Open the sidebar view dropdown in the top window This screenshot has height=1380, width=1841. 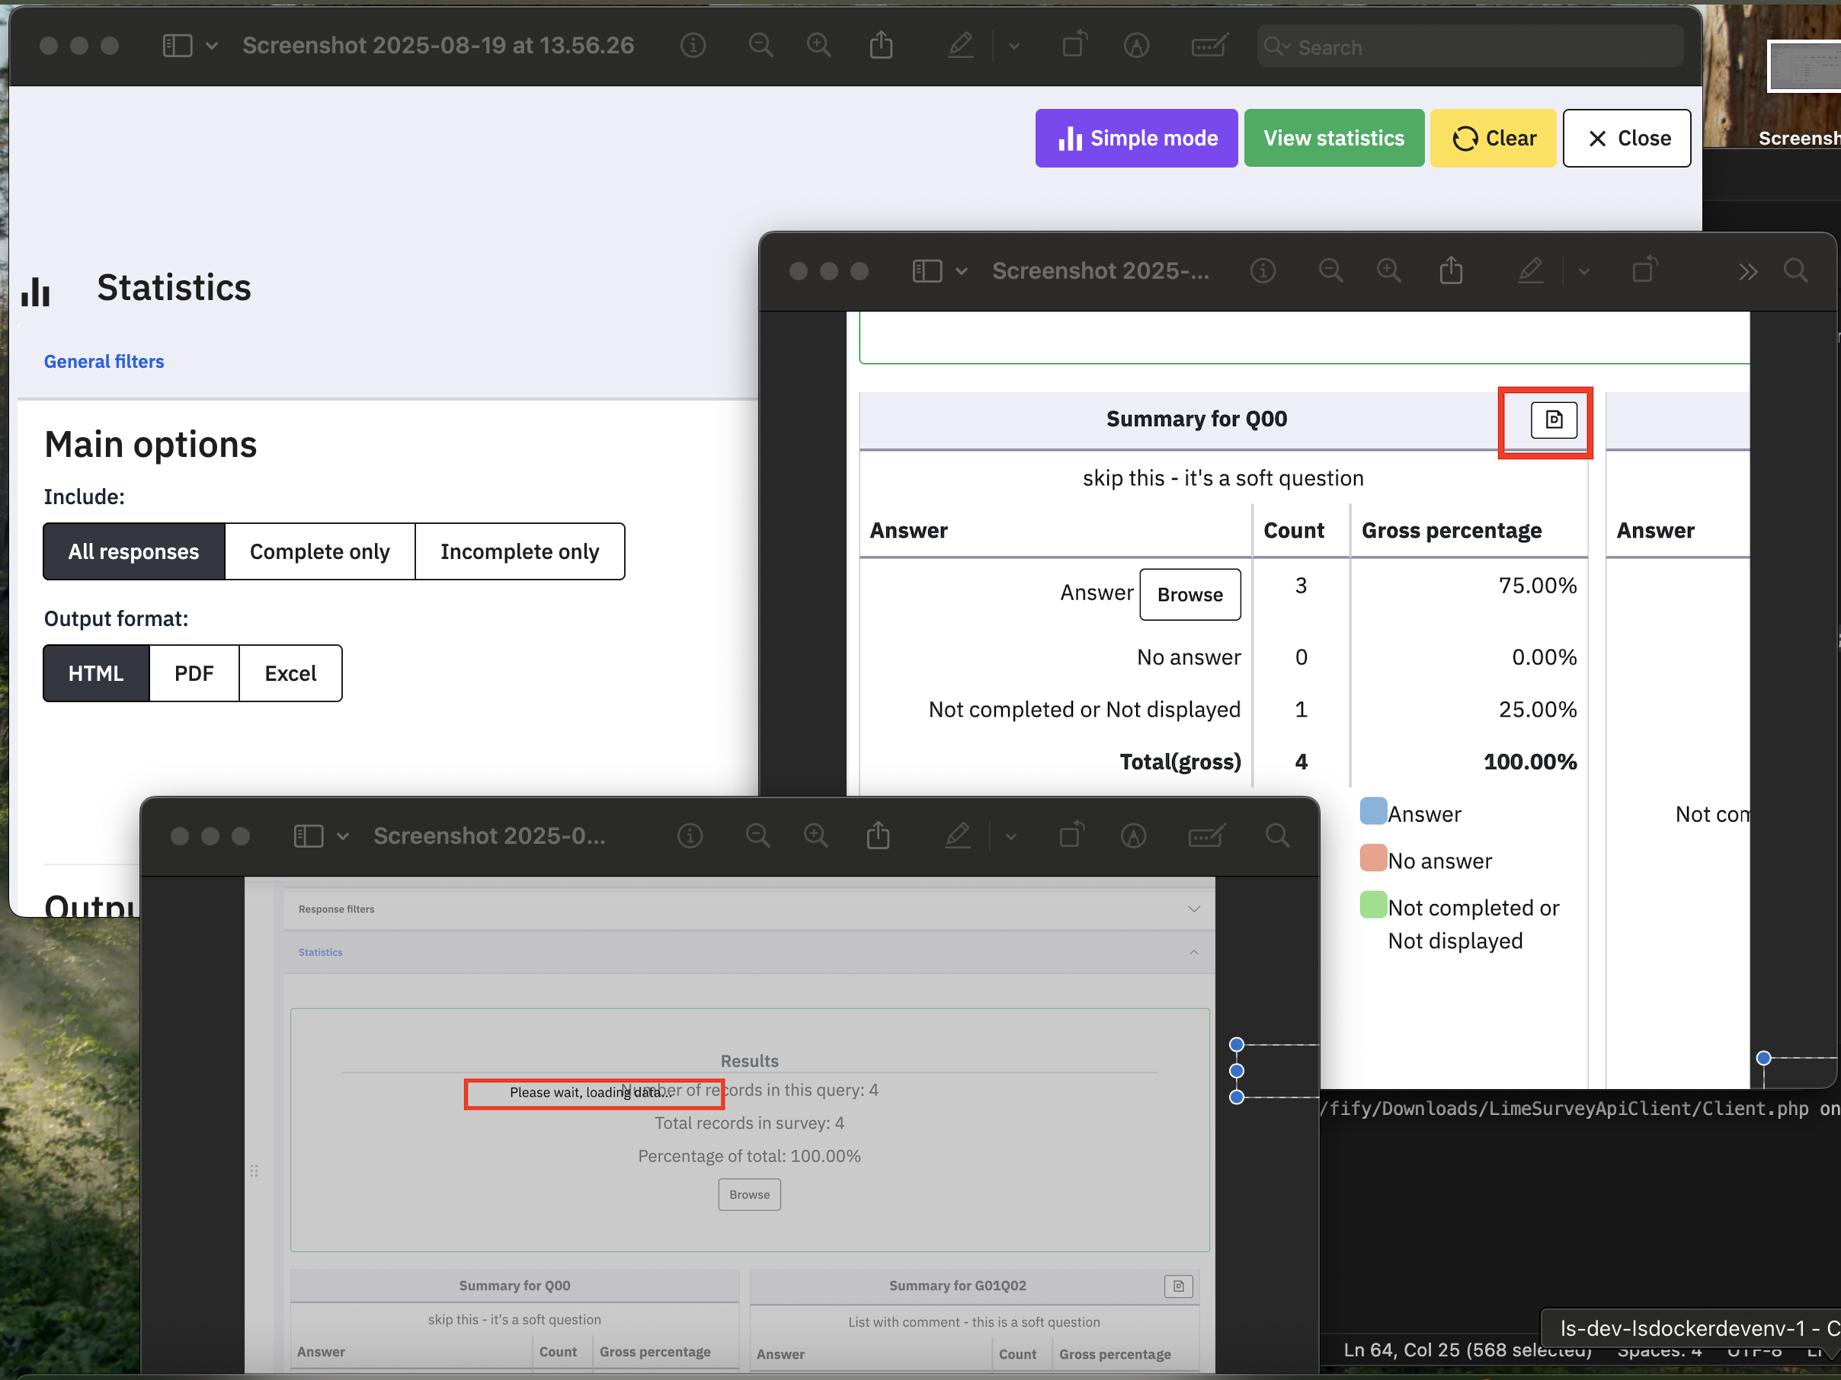click(x=211, y=46)
